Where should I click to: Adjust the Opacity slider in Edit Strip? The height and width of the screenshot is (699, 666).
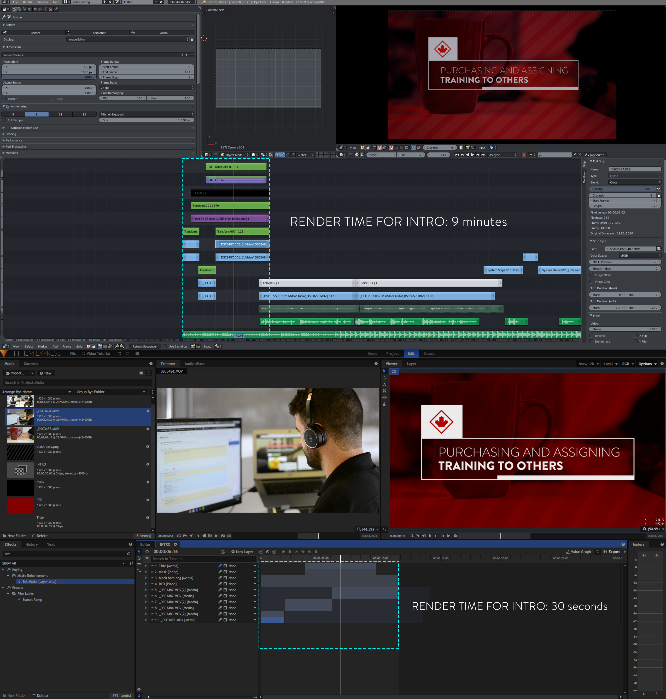(x=622, y=189)
